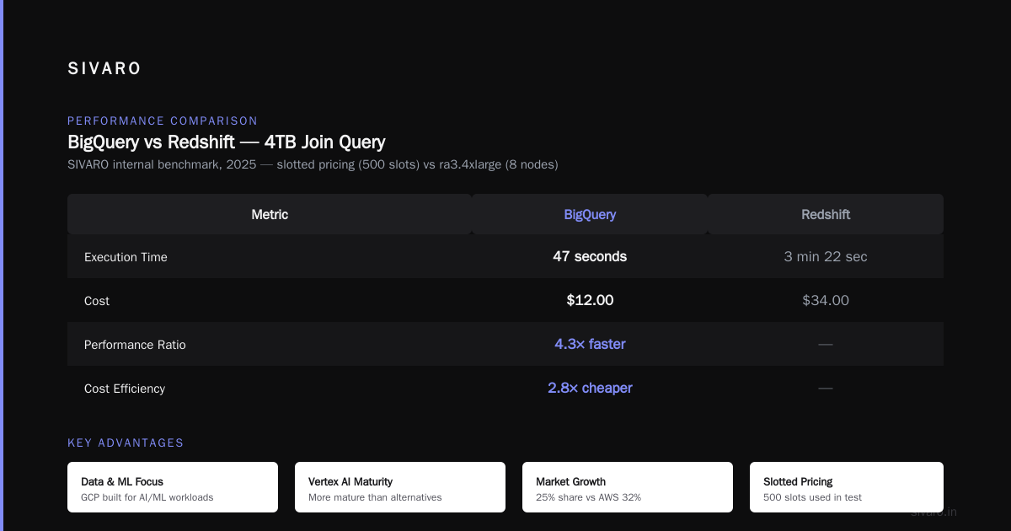Open the Vertex AI Maturity card
The image size is (1011, 531).
point(400,487)
